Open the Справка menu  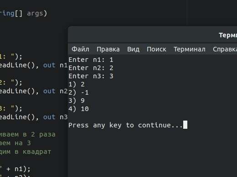coord(225,49)
